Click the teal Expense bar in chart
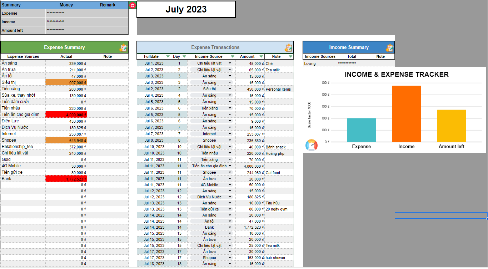 pos(361,130)
